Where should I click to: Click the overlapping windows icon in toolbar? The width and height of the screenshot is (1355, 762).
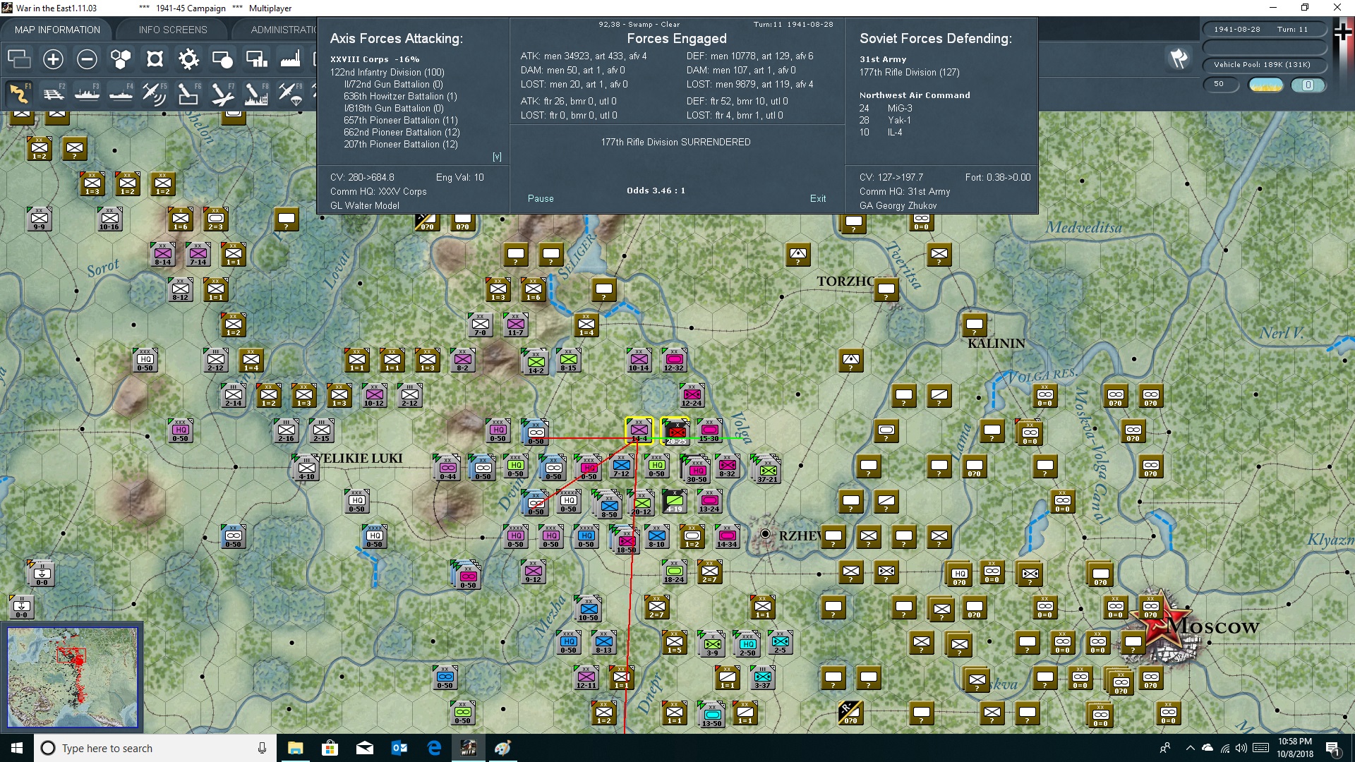point(19,59)
